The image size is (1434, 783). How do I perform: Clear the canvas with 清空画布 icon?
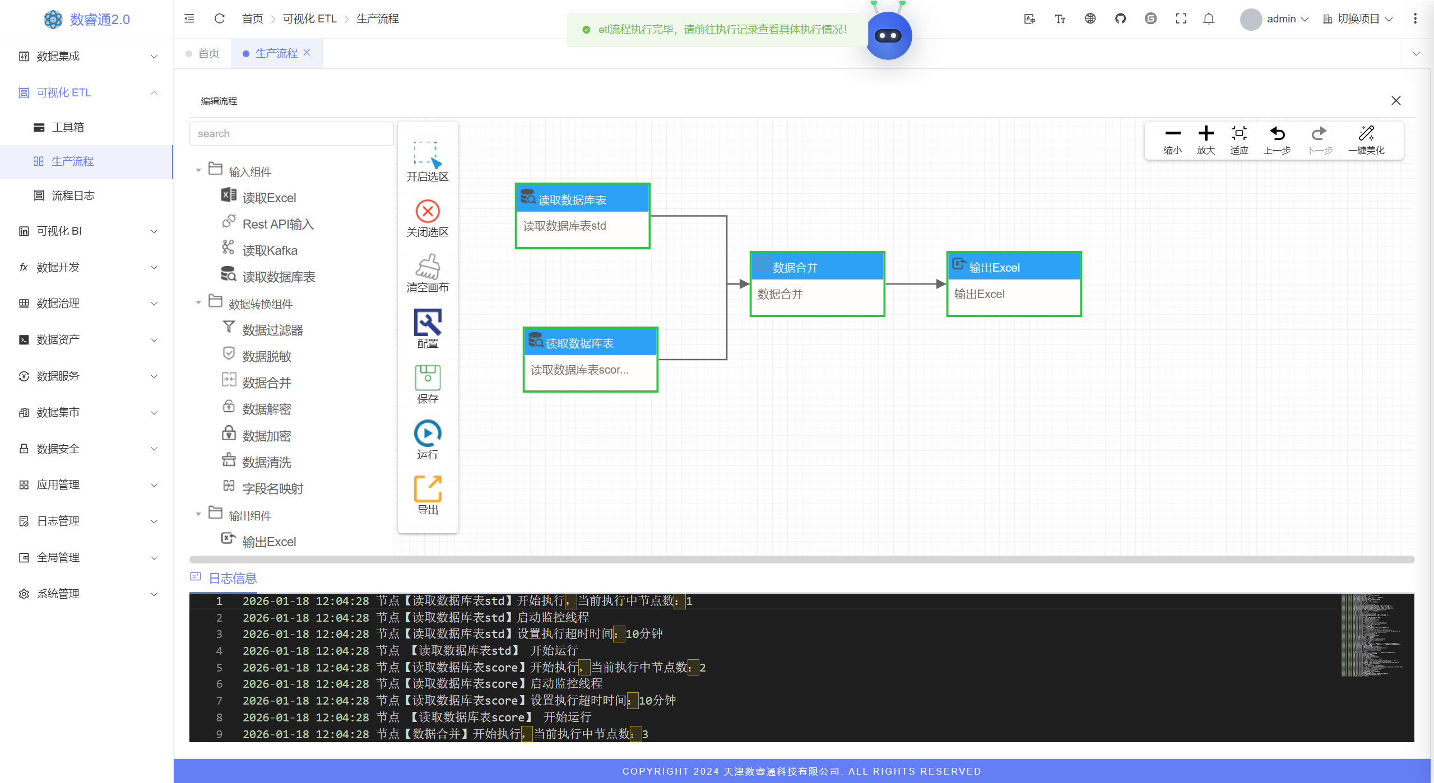point(428,267)
